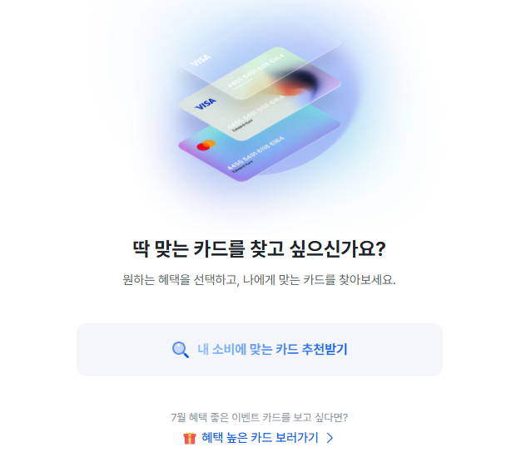Screen dimensions: 526x457
Task: Follow the 혜택 높은 카드 보러가기 link
Action: (260, 438)
